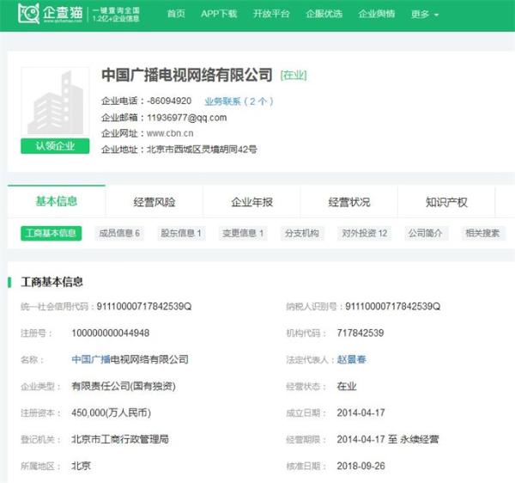The image size is (515, 483).
Task: Open the 业务联系（2个） link
Action: pos(239,101)
